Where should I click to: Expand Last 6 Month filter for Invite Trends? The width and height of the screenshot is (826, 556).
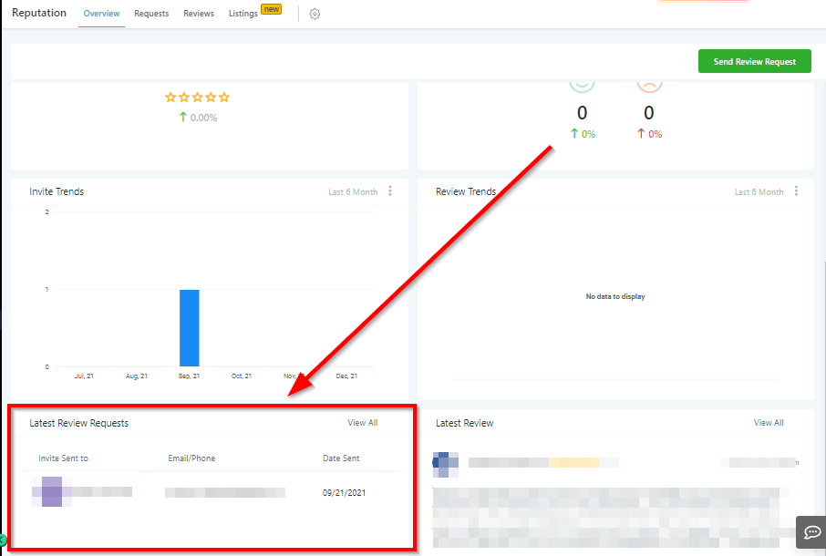(x=352, y=192)
